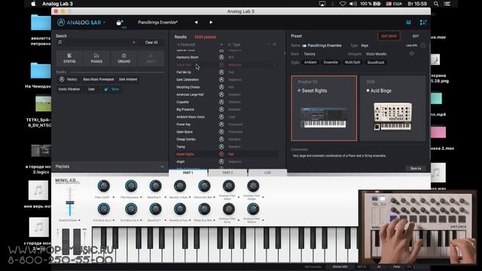
Task: Open Spotlight search in the macOS menu bar
Action: (x=436, y=4)
